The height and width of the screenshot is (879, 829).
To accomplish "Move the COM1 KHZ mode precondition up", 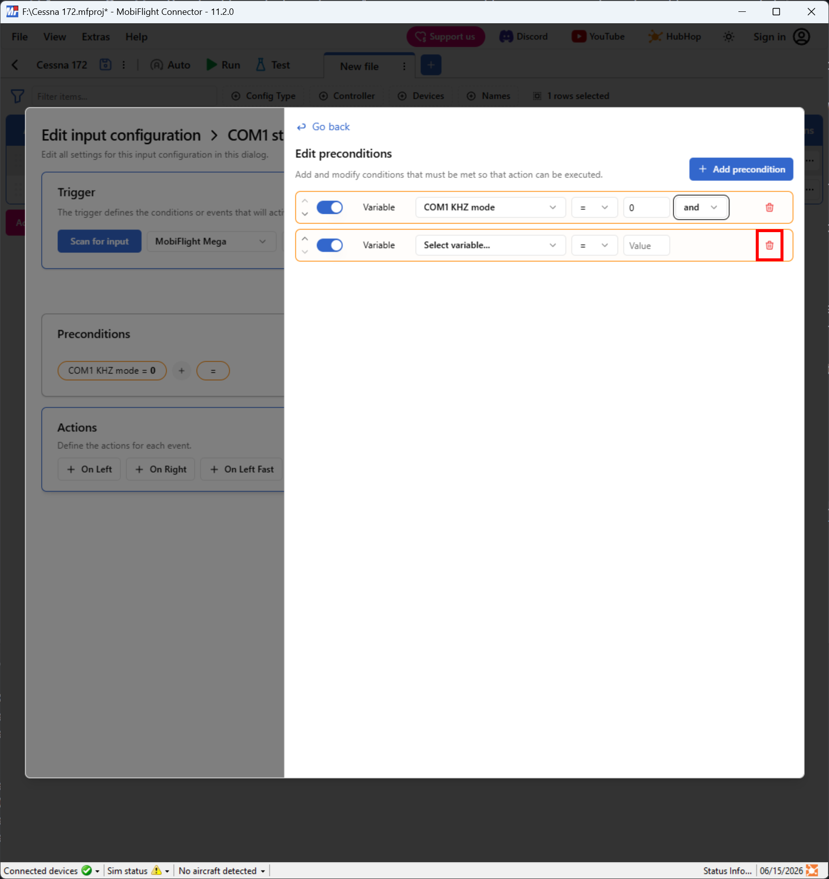I will click(305, 201).
